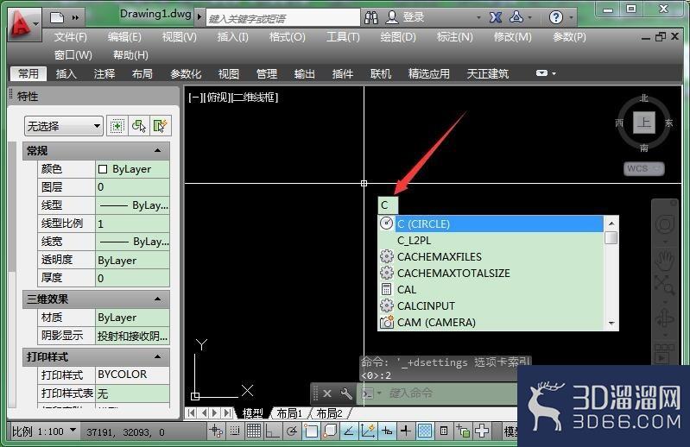The image size is (690, 447).
Task: Click the [二维线框] visual style control
Action: coord(255,98)
